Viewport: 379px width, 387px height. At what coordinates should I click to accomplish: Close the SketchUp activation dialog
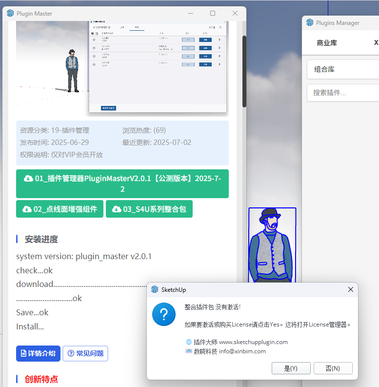tap(350, 289)
